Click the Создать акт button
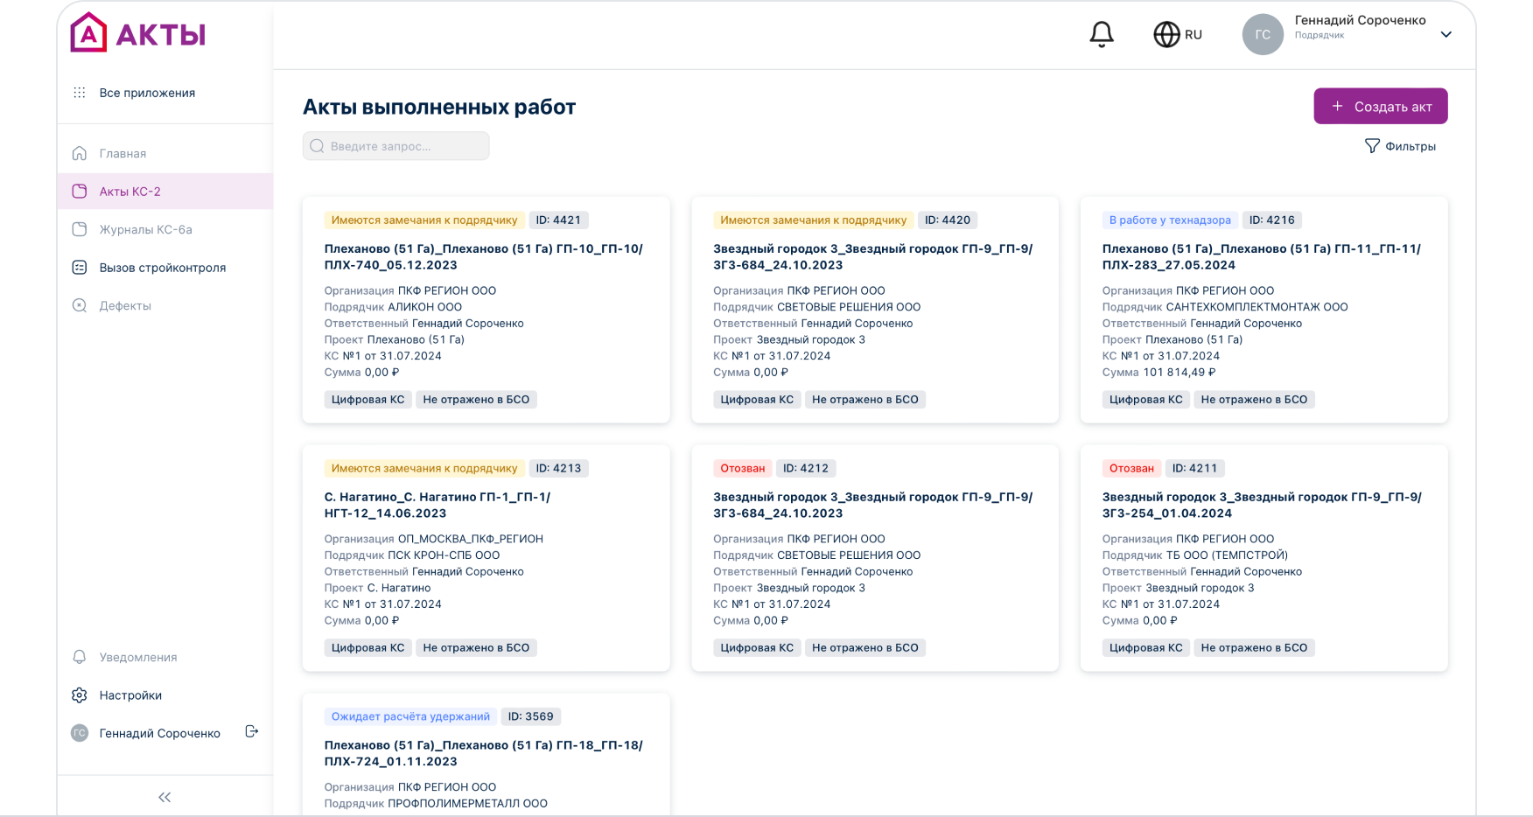 click(x=1381, y=106)
